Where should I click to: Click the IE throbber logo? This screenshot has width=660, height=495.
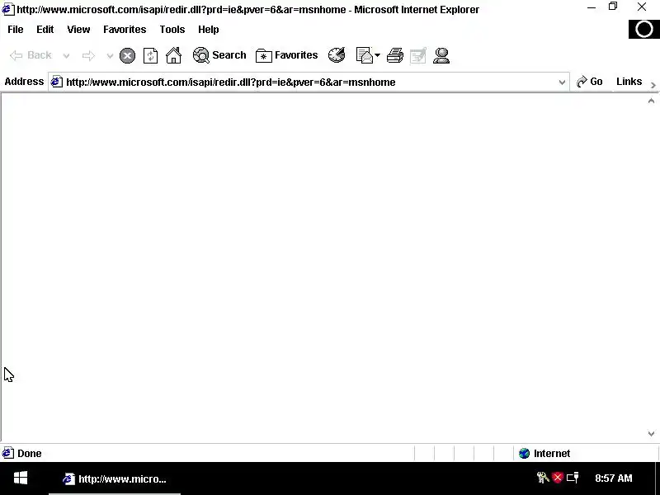644,30
